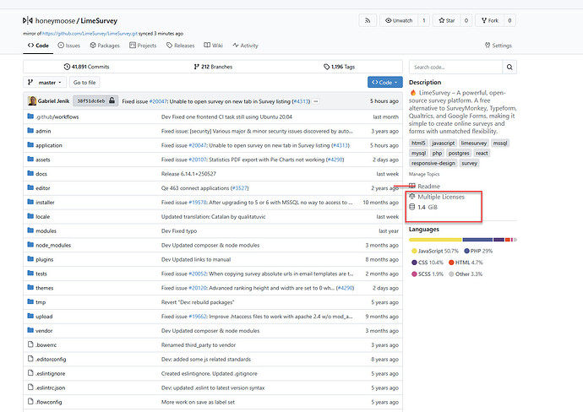The height and width of the screenshot is (412, 583).
Task: Open the master branch dropdown
Action: (x=45, y=83)
